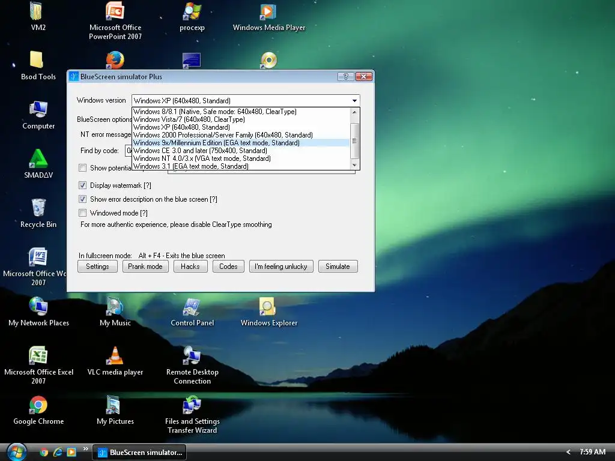Open Files and Settings Transfer Wizard icon

192,415
